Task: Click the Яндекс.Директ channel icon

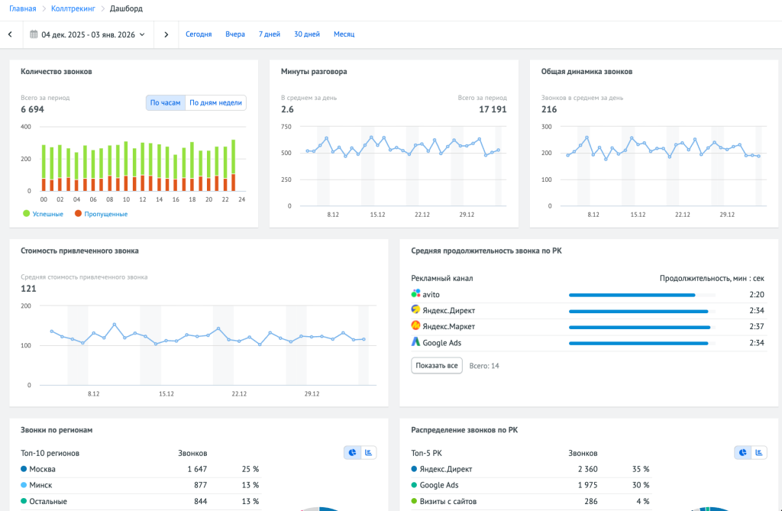Action: (415, 310)
